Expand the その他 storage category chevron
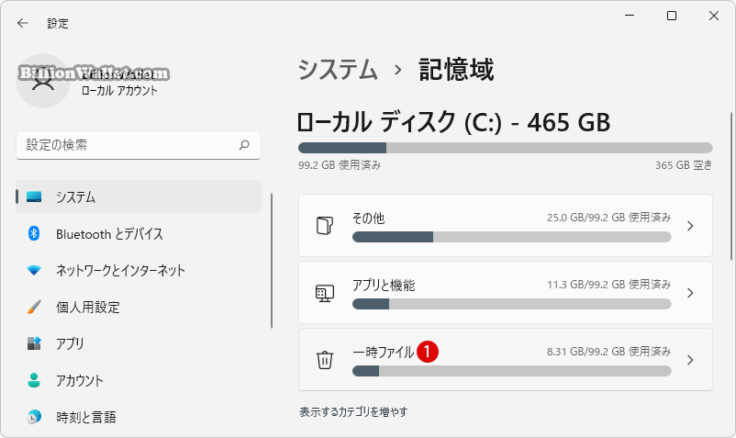 tap(690, 226)
